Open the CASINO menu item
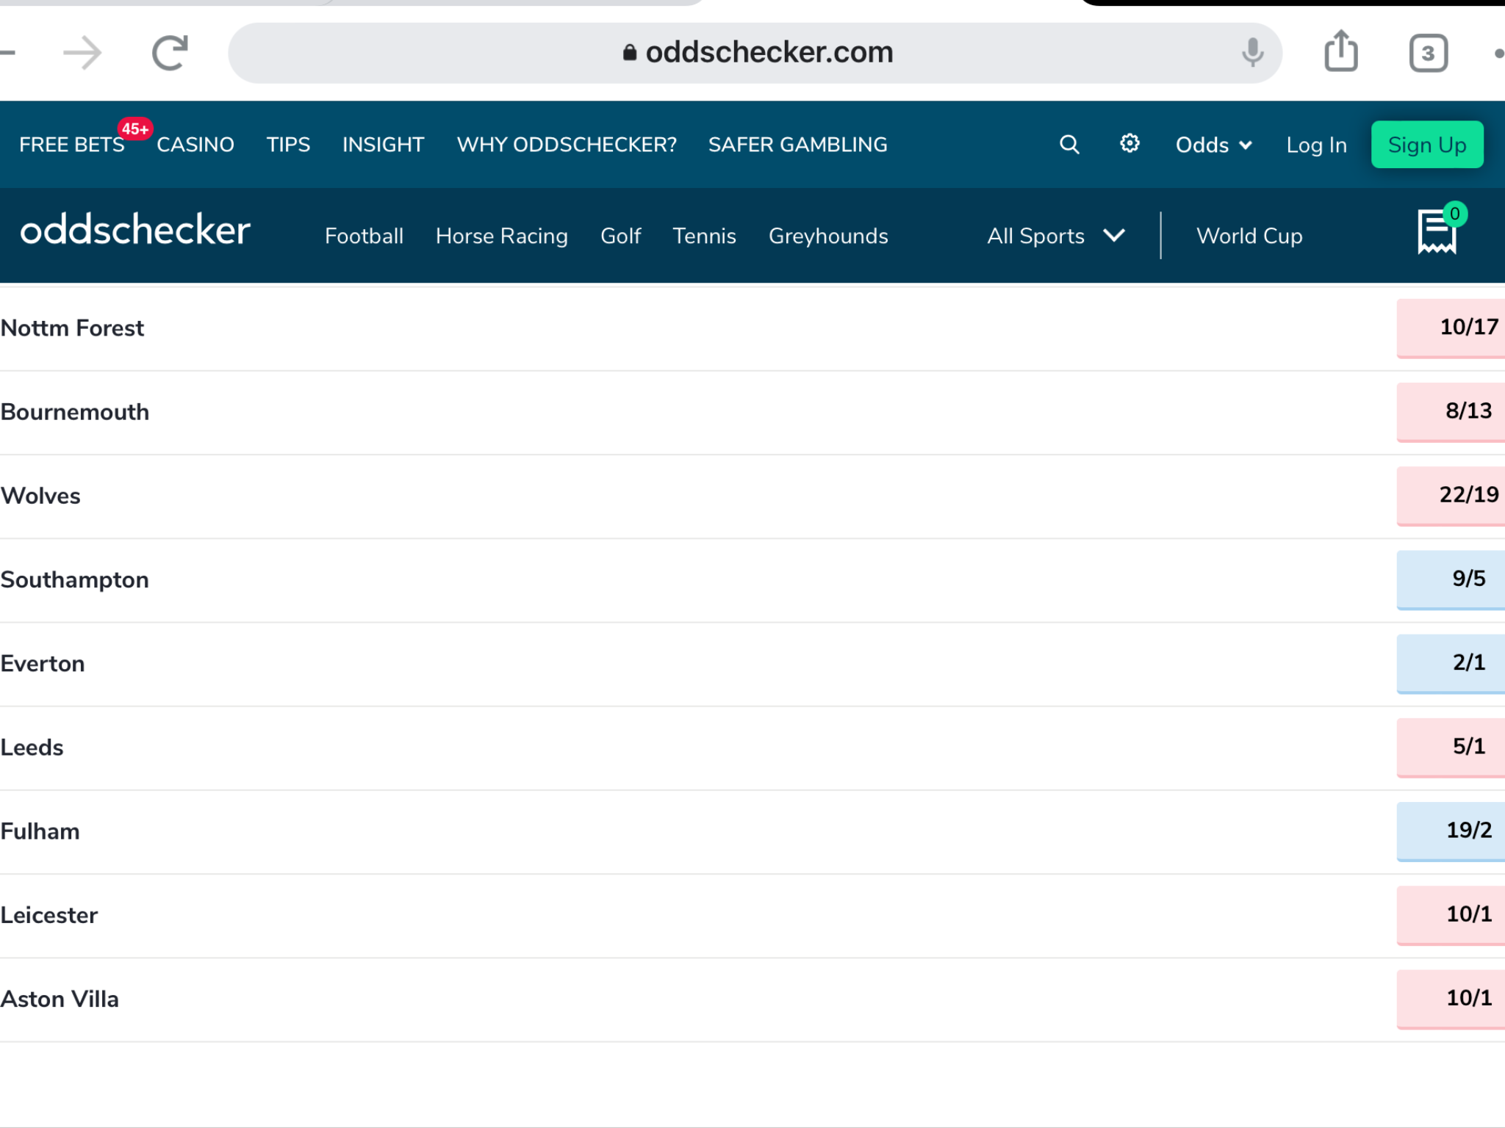 pyautogui.click(x=195, y=145)
